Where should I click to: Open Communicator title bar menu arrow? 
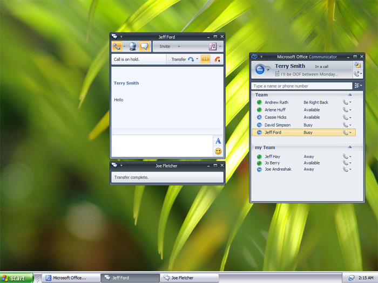click(261, 57)
